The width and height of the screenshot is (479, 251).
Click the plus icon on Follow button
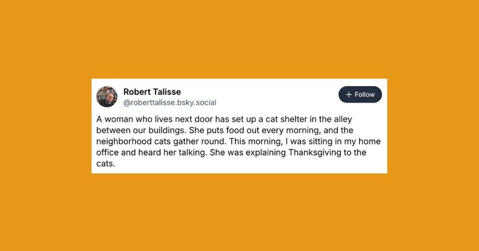(348, 95)
